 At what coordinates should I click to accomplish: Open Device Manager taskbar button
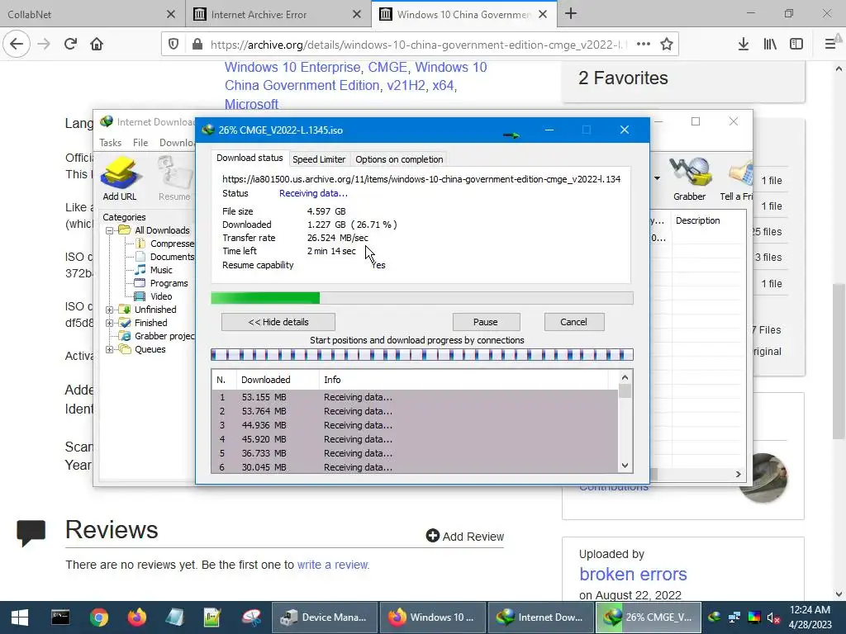point(324,617)
